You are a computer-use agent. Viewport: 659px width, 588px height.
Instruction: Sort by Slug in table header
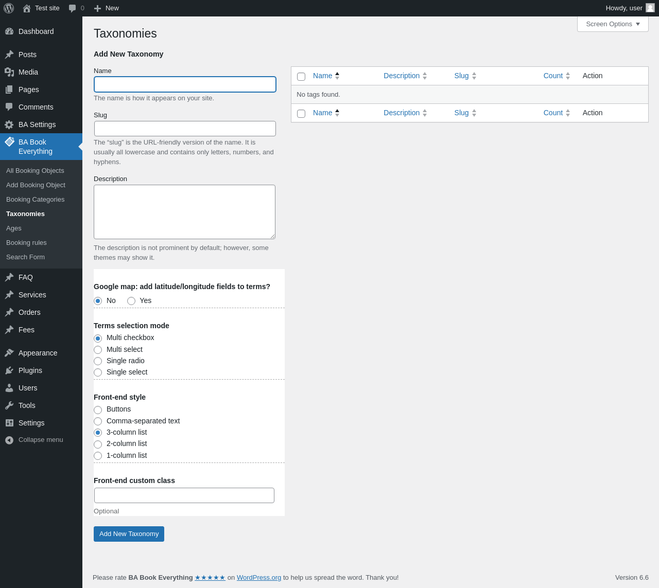click(x=465, y=76)
